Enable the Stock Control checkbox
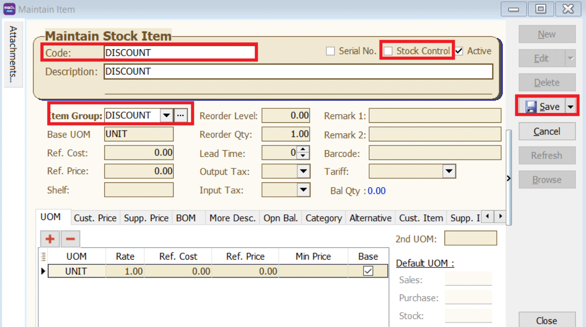 tap(388, 51)
